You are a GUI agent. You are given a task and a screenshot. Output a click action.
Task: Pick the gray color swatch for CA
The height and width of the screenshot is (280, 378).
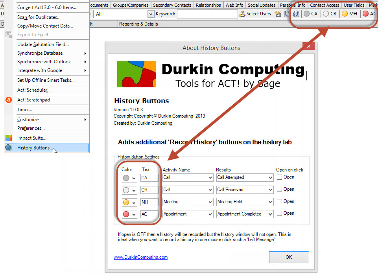[126, 178]
